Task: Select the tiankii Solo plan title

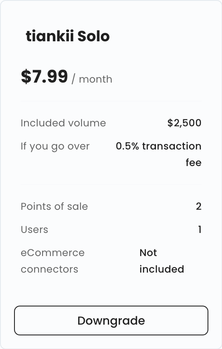Action: (68, 36)
